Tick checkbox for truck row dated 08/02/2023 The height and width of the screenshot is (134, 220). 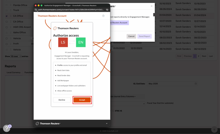point(7,44)
